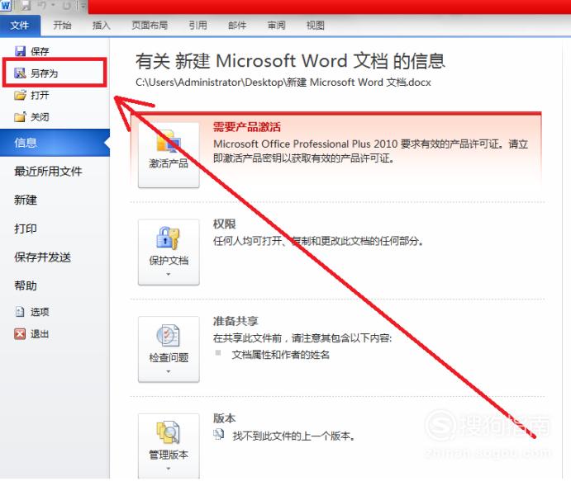Image resolution: width=571 pixels, height=481 pixels.
Task: Click the 管理版本 button label
Action: (169, 455)
